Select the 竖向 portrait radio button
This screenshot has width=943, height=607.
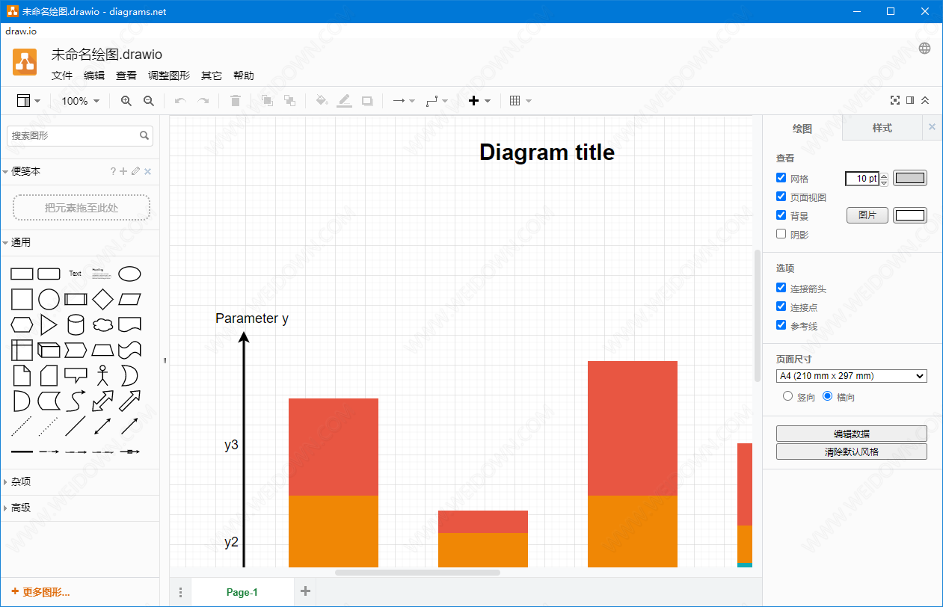[787, 396]
